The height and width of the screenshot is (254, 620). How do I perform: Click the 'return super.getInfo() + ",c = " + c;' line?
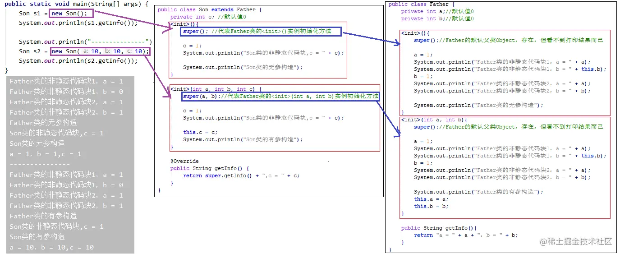(241, 175)
